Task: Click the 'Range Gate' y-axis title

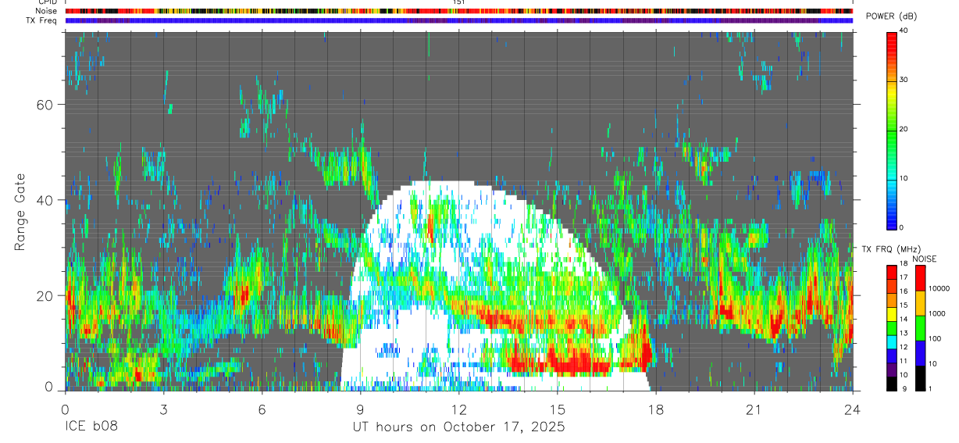Action: [20, 212]
